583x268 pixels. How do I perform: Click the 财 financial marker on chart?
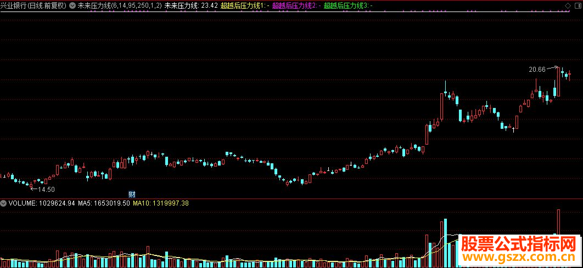click(132, 194)
